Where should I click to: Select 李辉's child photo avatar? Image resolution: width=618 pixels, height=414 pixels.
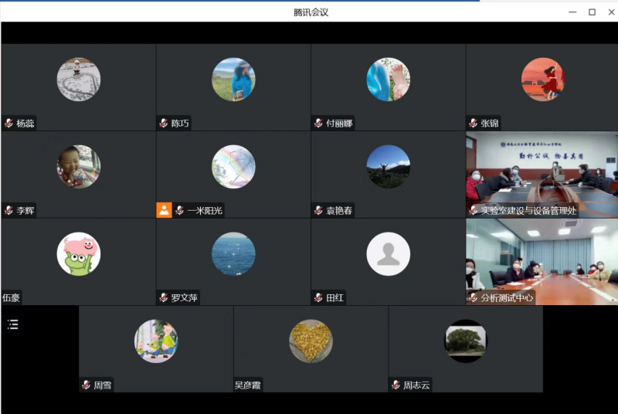[79, 167]
